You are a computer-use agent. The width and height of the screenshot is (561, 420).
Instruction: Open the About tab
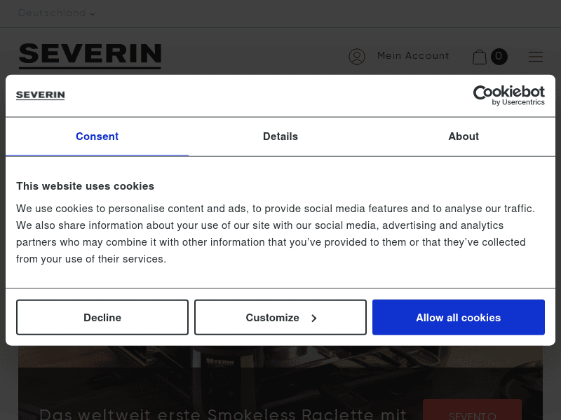(x=464, y=136)
